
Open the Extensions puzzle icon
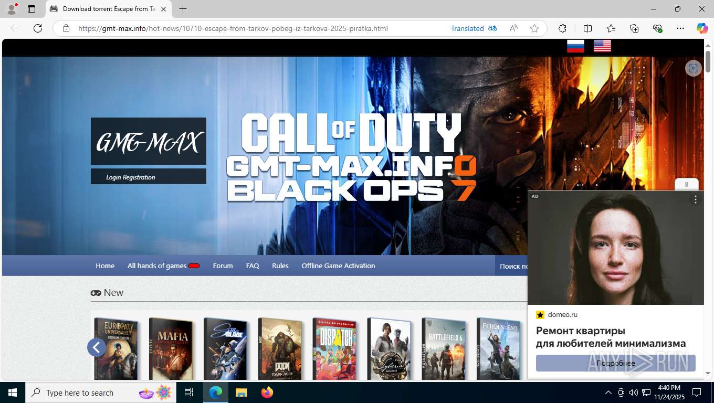coord(562,28)
